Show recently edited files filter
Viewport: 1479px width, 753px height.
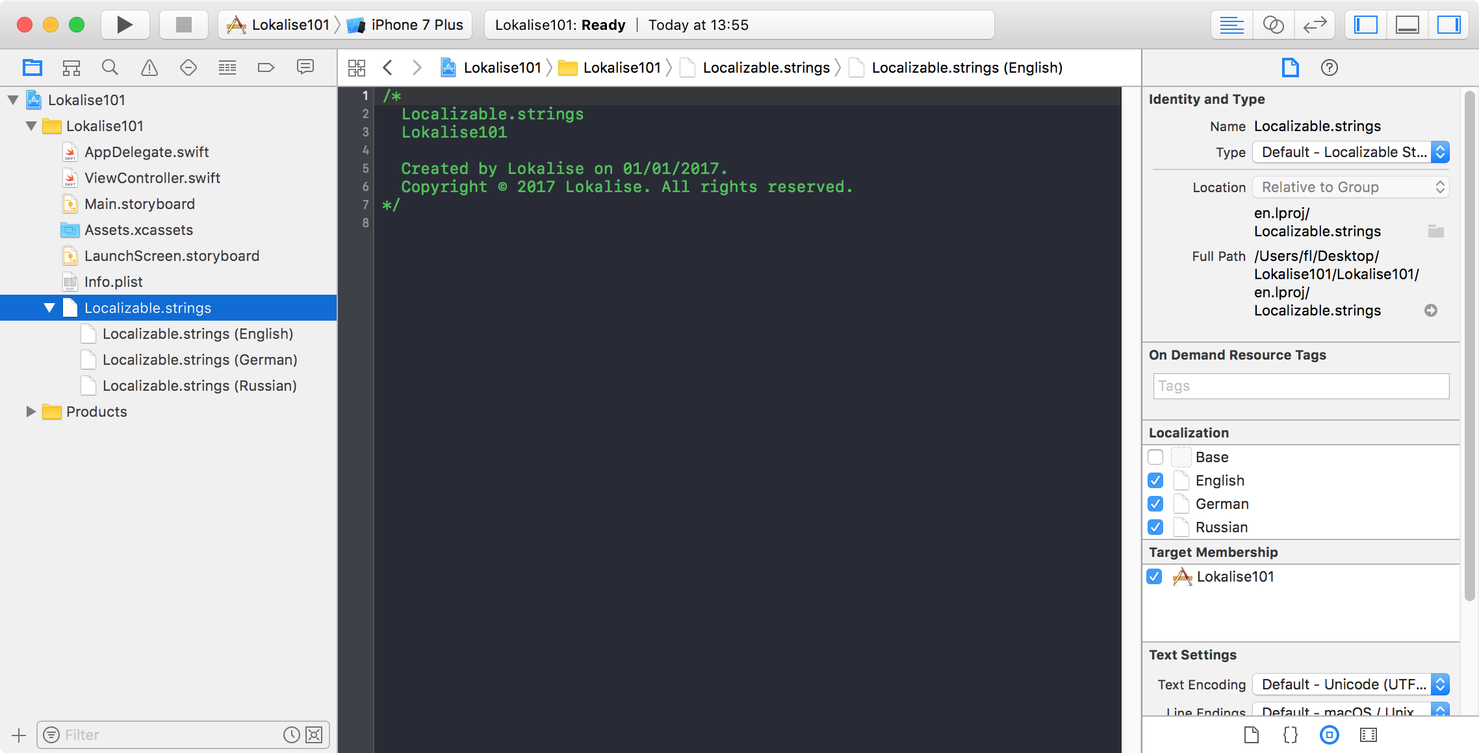point(292,735)
